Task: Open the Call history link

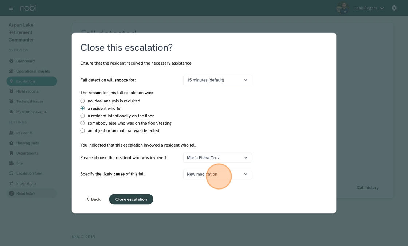Action: [368, 188]
